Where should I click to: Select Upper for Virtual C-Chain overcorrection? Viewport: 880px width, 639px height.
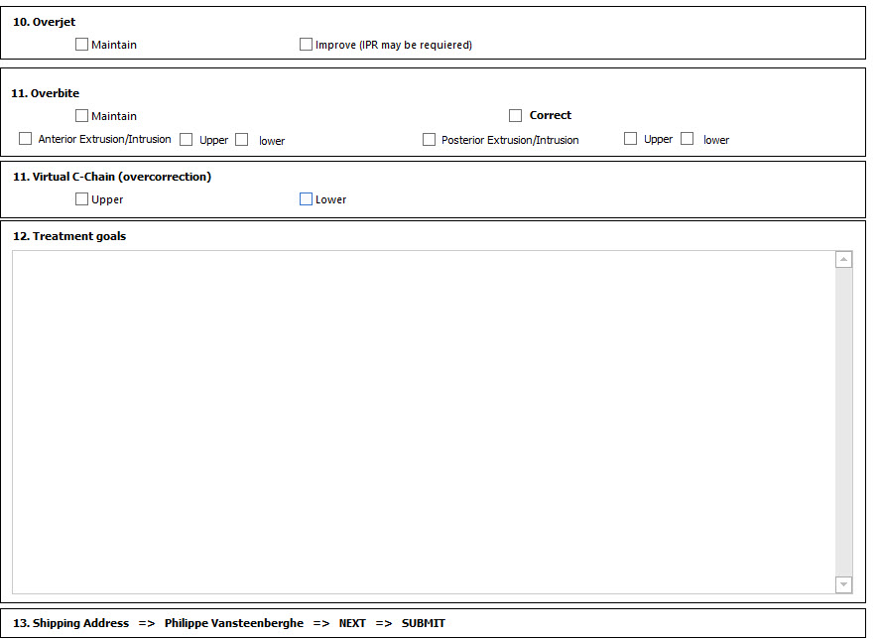click(82, 199)
